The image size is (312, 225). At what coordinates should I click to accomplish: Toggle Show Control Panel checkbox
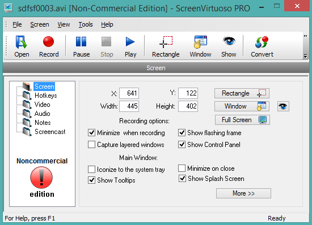point(182,145)
